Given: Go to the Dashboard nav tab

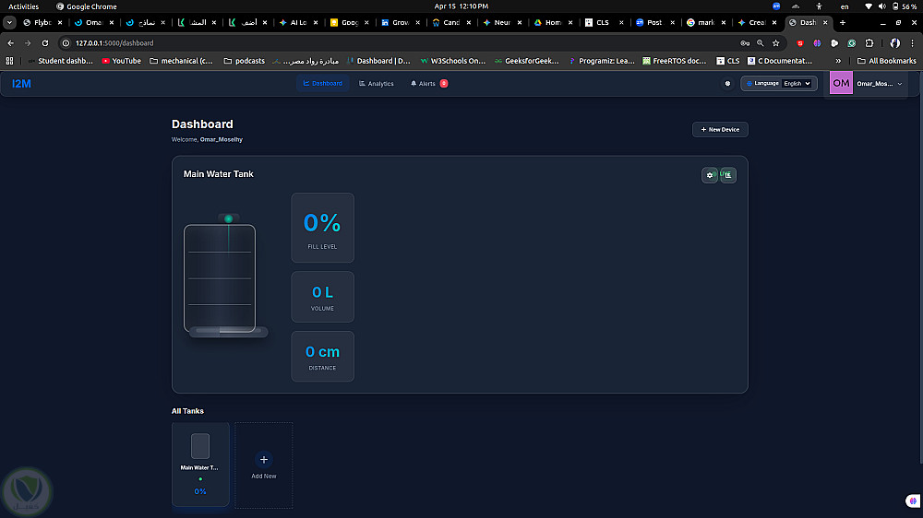Looking at the screenshot, I should pyautogui.click(x=322, y=84).
